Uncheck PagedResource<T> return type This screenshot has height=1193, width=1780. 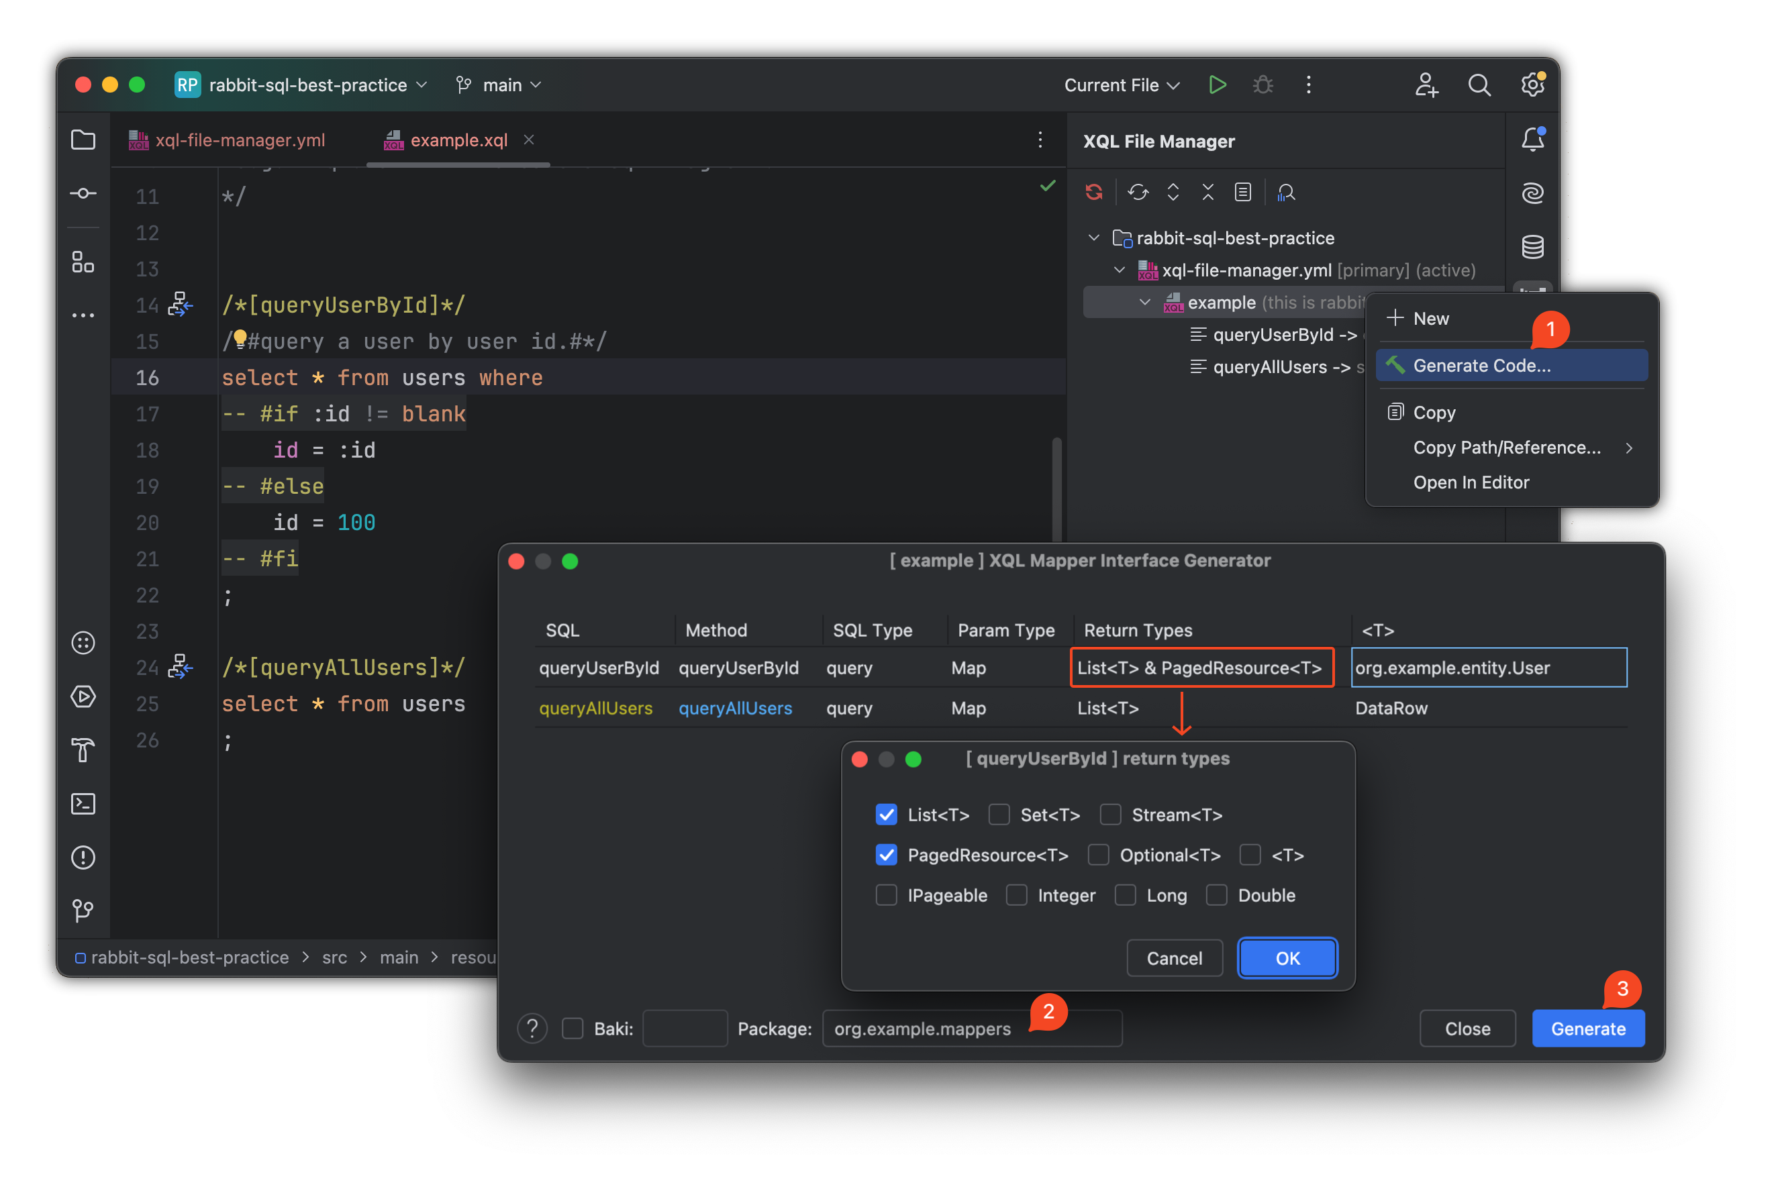click(886, 854)
